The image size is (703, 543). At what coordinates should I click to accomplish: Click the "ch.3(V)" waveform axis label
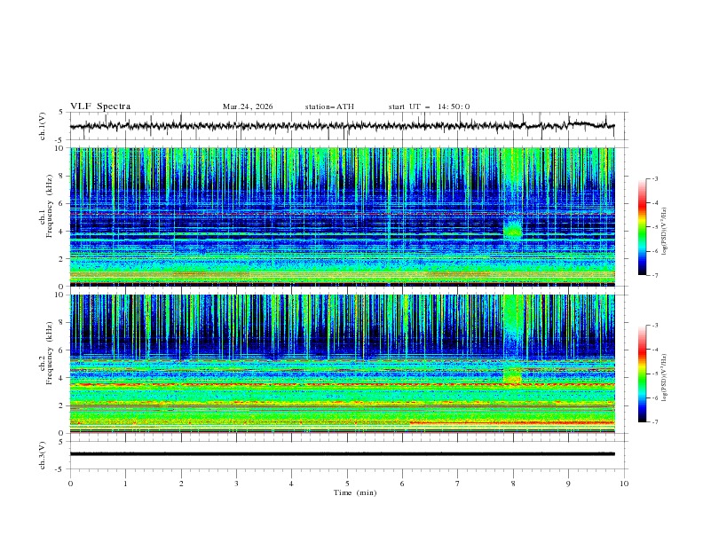pyautogui.click(x=43, y=455)
